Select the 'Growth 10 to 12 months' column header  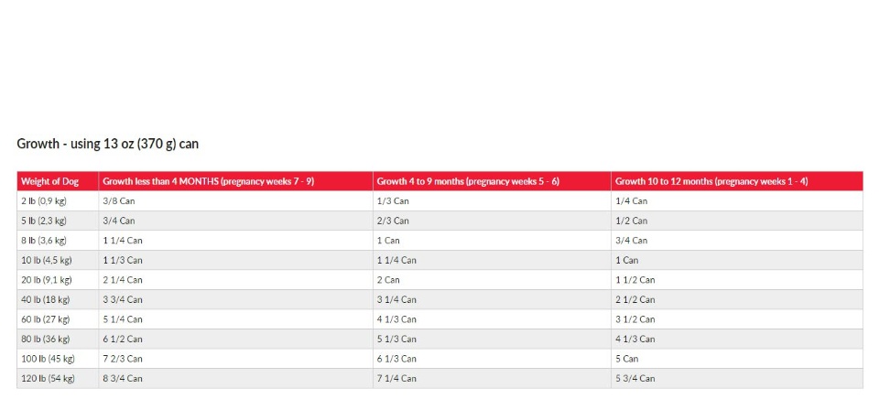tap(711, 181)
